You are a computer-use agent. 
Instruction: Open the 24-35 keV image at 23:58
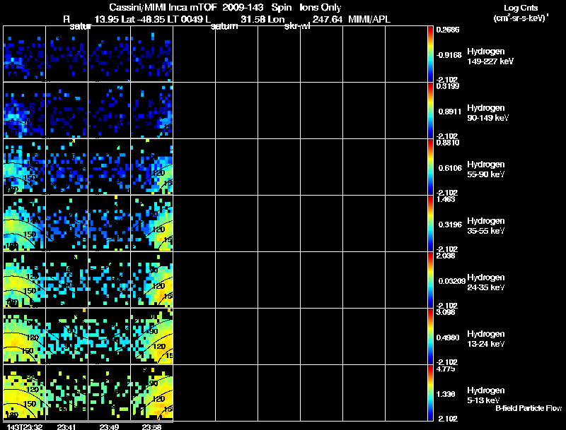(151, 280)
